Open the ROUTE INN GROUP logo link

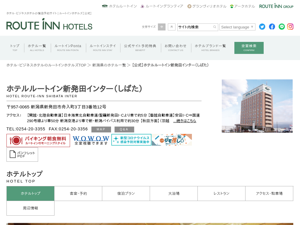pos(276,6)
